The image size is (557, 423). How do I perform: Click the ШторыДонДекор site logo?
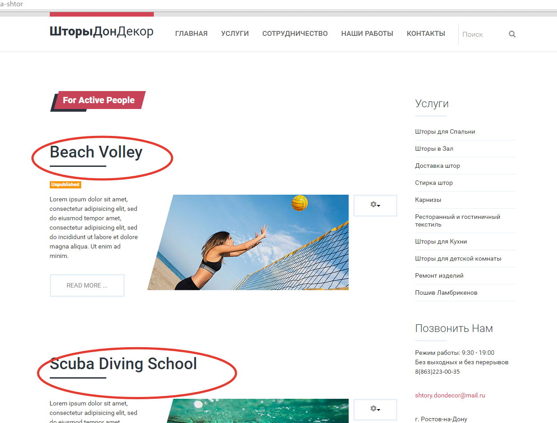pyautogui.click(x=101, y=31)
